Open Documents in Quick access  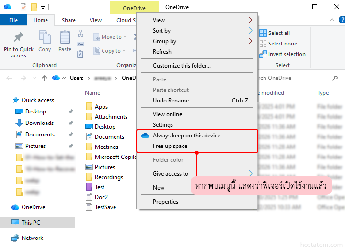point(40,135)
